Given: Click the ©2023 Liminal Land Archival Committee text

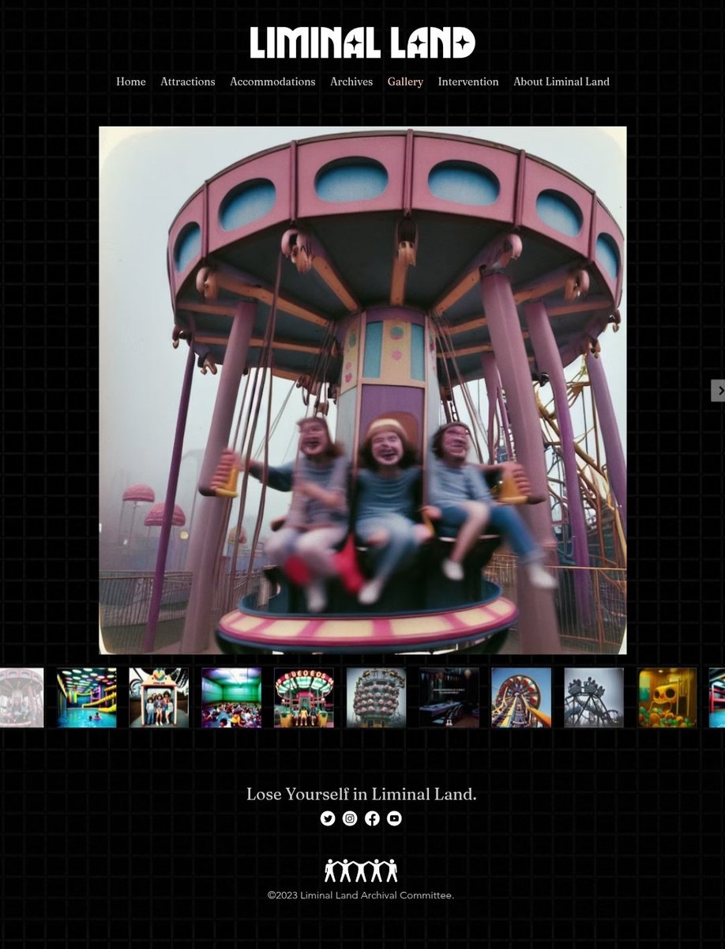Looking at the screenshot, I should coord(361,895).
